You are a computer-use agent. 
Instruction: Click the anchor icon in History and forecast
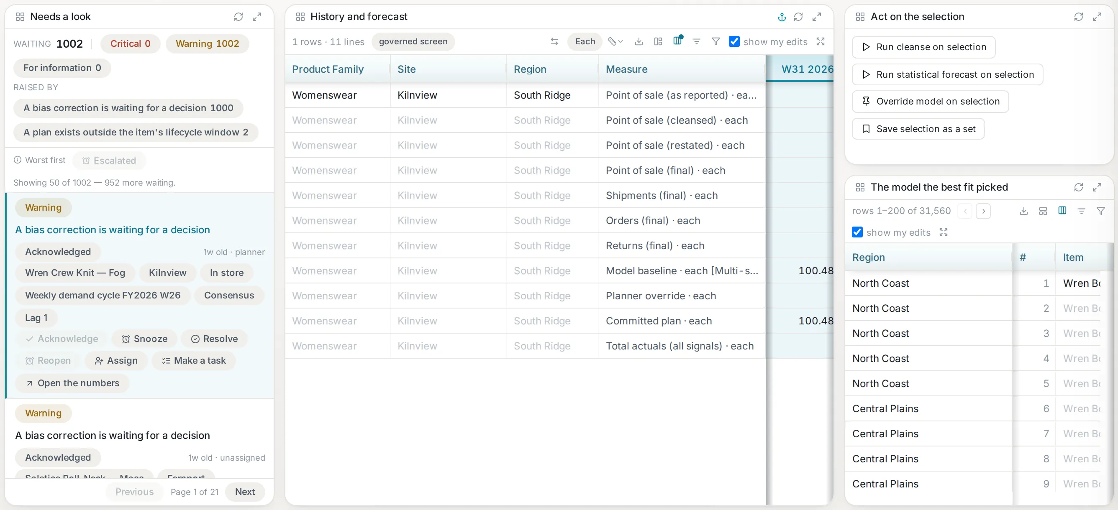pos(782,16)
